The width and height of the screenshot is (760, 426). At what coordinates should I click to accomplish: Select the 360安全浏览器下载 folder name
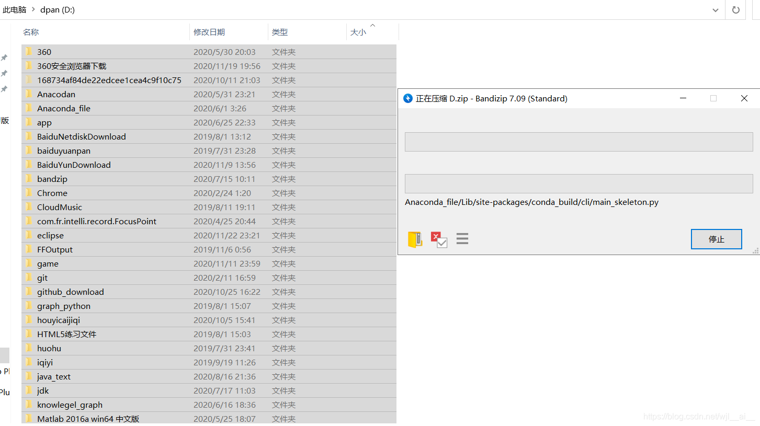click(72, 66)
